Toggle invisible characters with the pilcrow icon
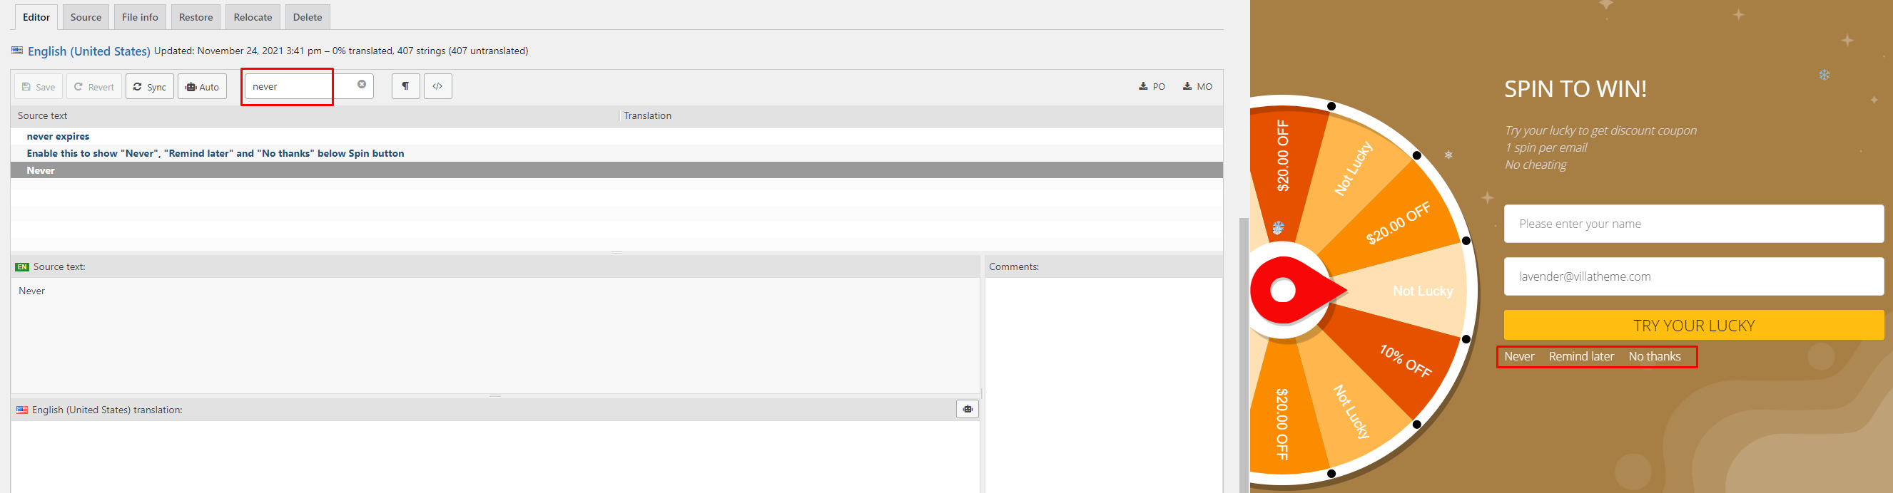Image resolution: width=1893 pixels, height=493 pixels. click(x=405, y=85)
